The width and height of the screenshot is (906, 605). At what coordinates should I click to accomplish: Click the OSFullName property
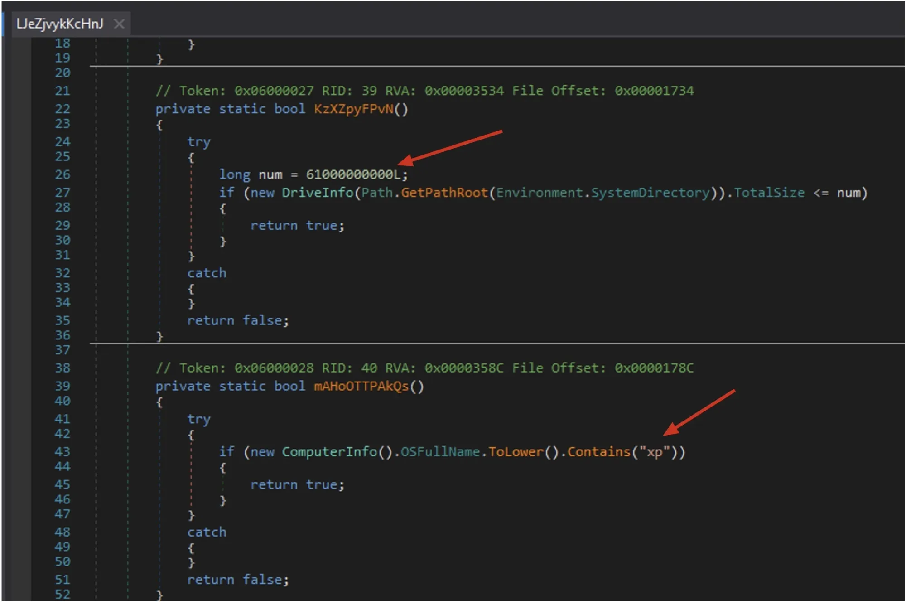(x=440, y=452)
